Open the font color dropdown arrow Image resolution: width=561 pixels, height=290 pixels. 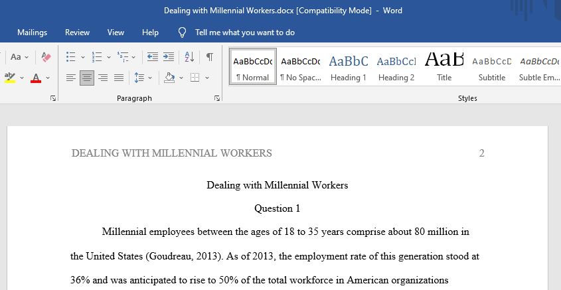[48, 78]
